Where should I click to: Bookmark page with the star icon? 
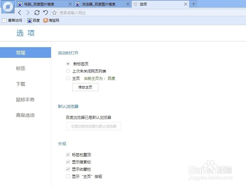pyautogui.click(x=54, y=13)
